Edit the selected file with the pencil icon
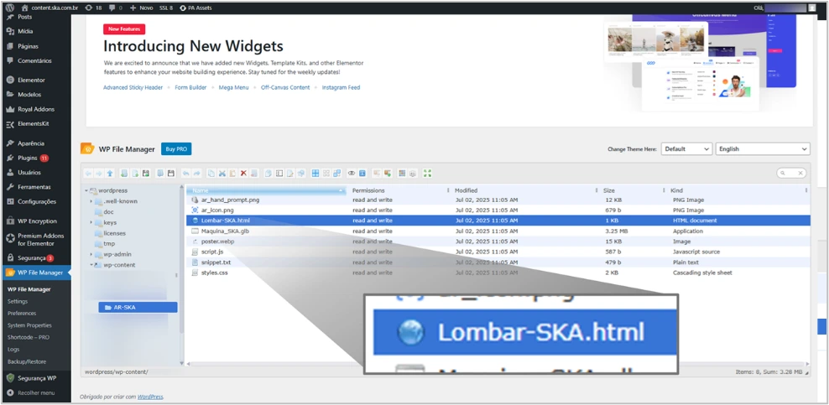The height and width of the screenshot is (405, 829). pyautogui.click(x=289, y=174)
